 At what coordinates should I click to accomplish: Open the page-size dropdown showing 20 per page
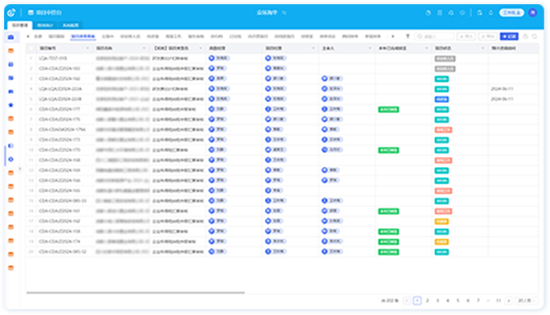click(526, 301)
